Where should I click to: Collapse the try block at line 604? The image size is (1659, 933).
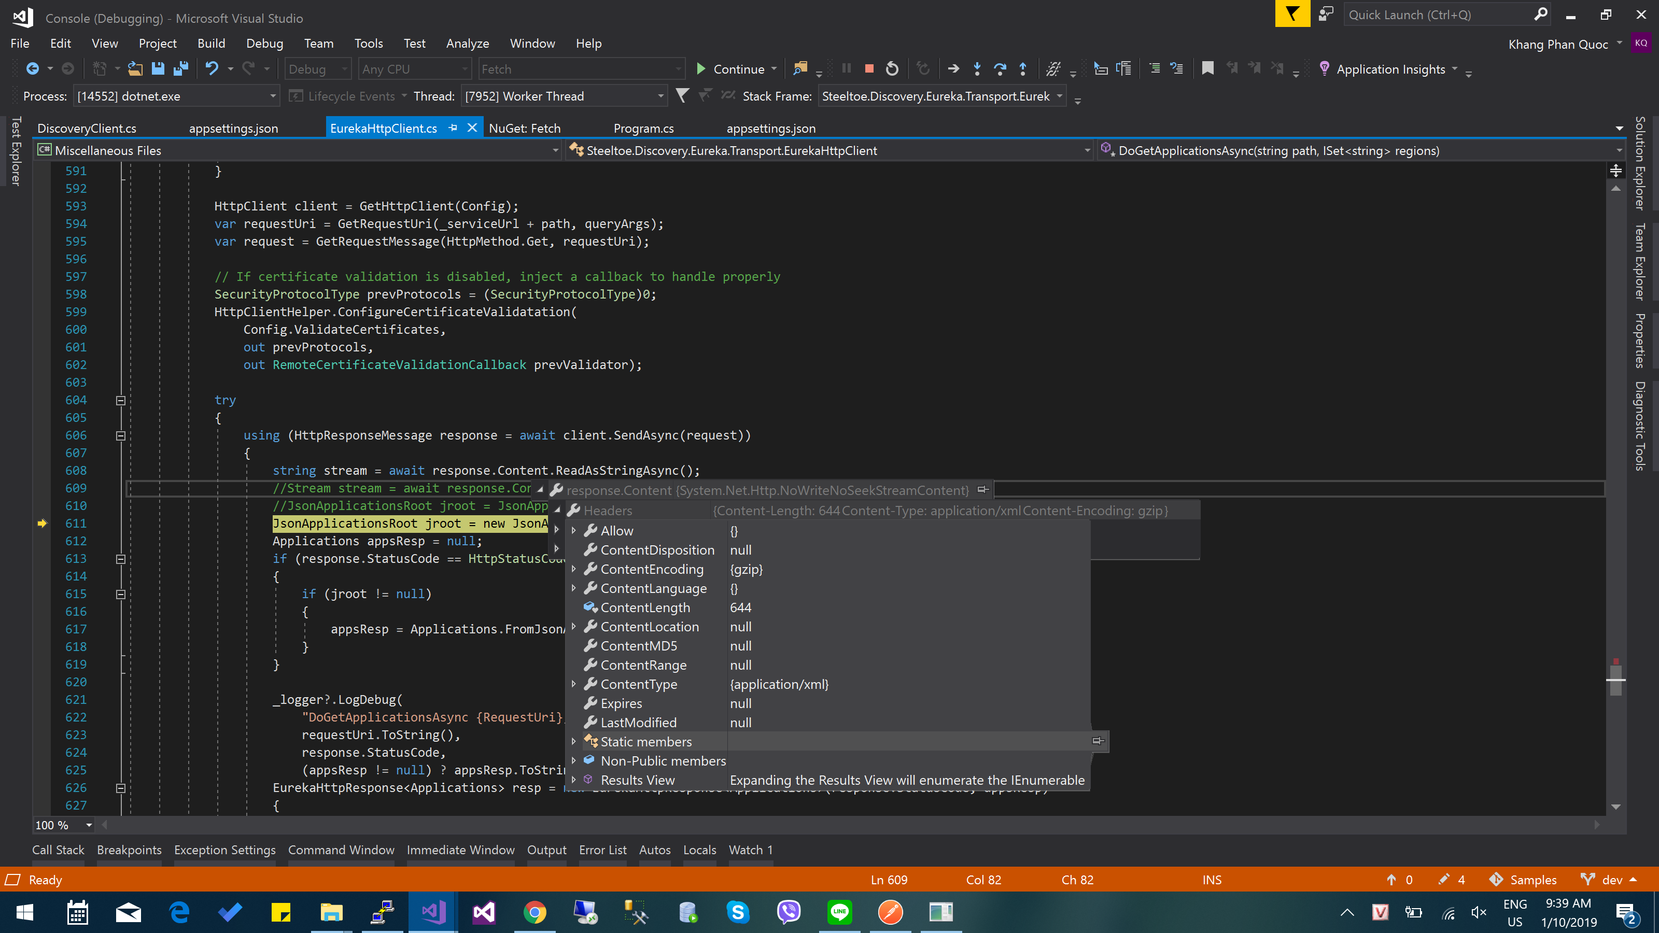point(120,401)
